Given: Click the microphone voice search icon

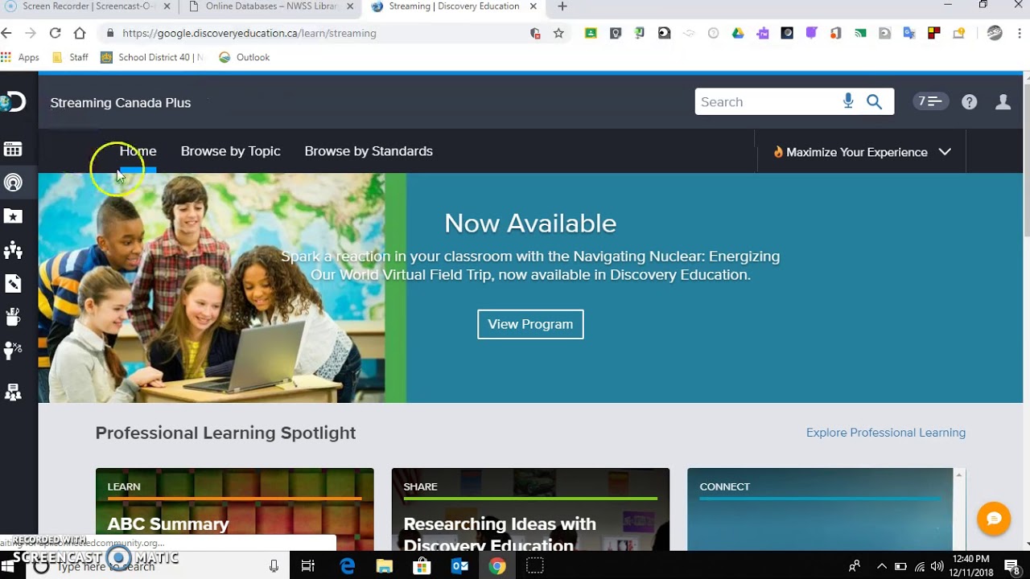Looking at the screenshot, I should [x=848, y=101].
